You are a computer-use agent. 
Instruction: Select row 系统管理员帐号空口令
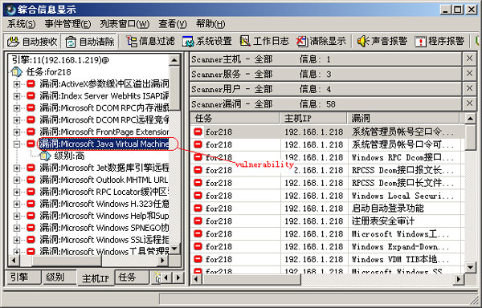pyautogui.click(x=327, y=132)
